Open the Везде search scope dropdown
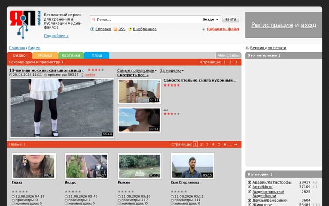The width and height of the screenshot is (329, 206). pos(210,19)
